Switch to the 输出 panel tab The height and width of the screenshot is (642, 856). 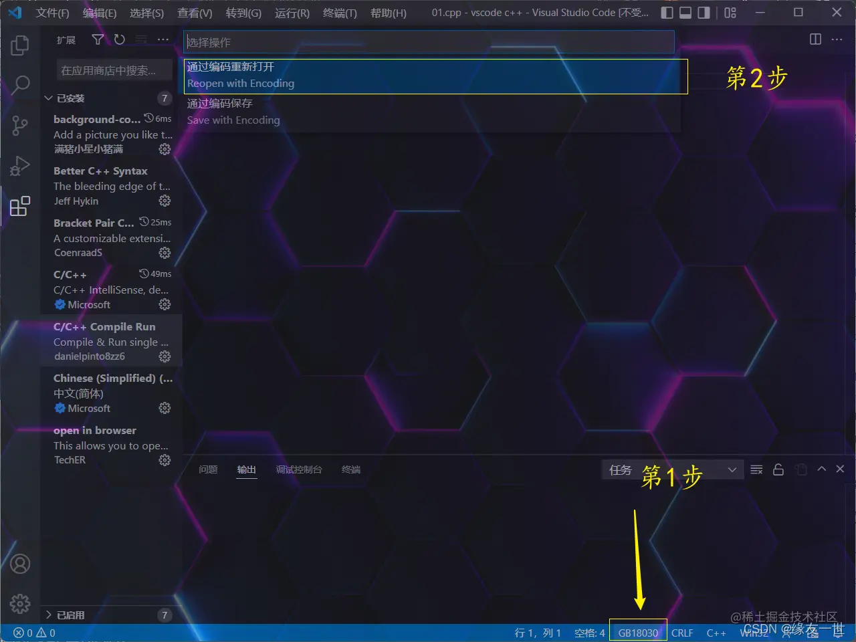(247, 469)
